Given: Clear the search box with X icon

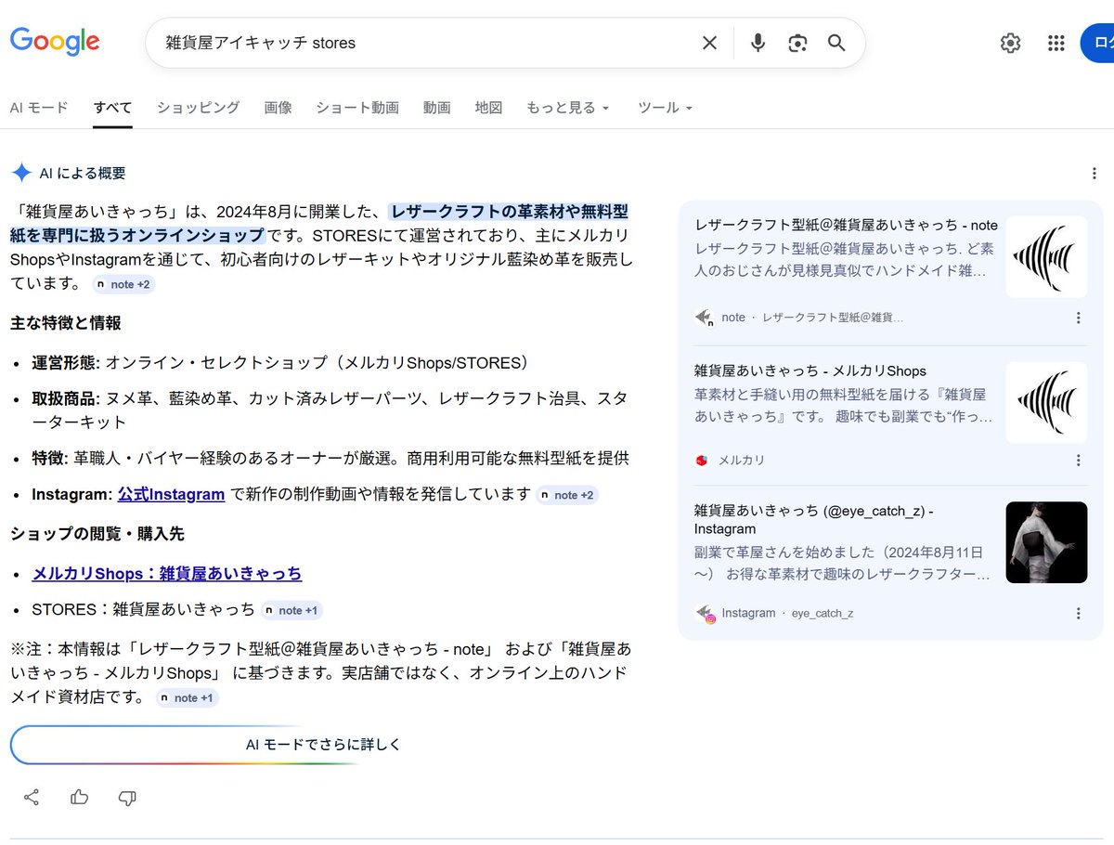Looking at the screenshot, I should tap(709, 43).
